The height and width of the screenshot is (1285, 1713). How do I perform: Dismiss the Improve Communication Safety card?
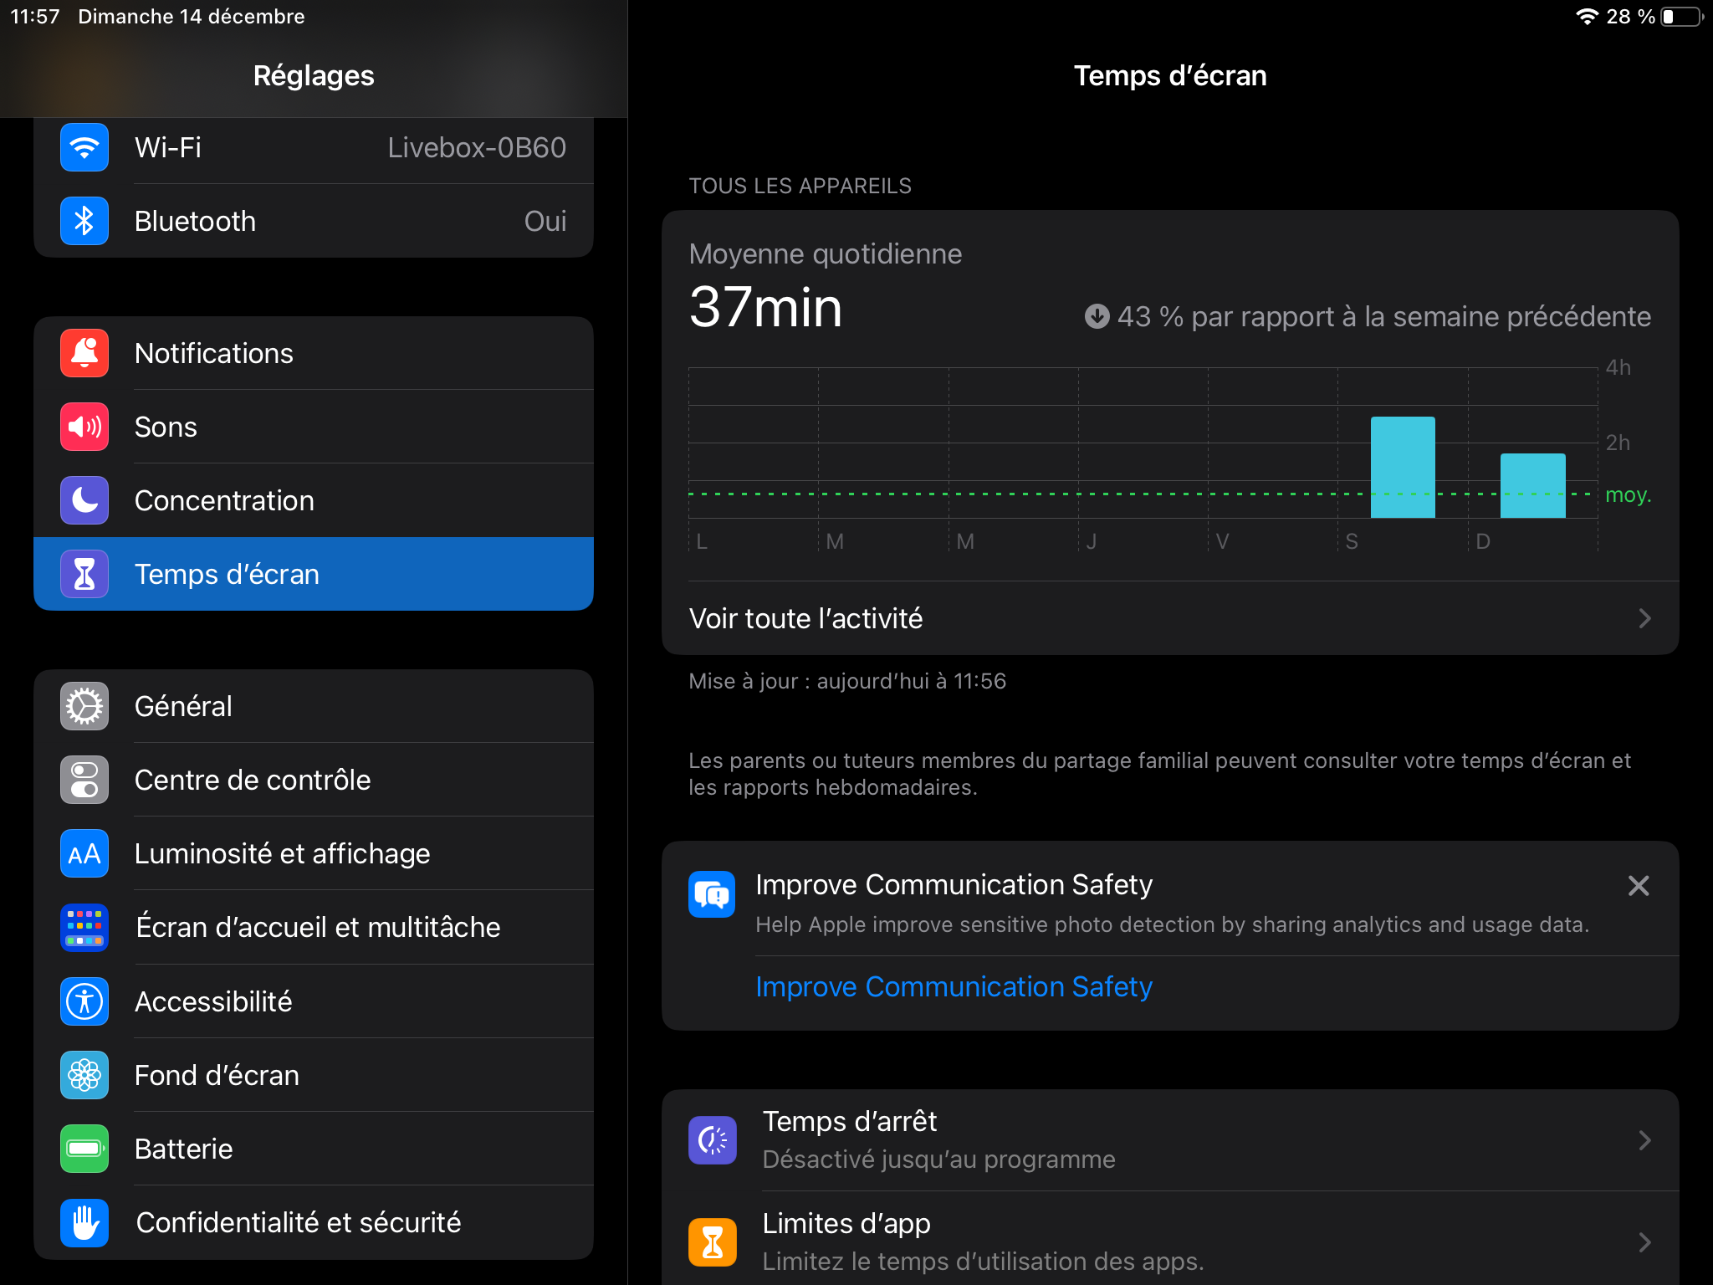1639,886
